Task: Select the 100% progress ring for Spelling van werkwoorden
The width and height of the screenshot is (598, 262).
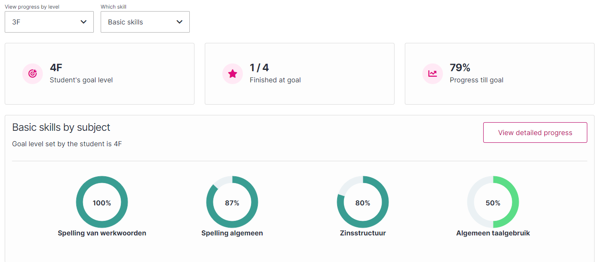Action: [x=102, y=202]
